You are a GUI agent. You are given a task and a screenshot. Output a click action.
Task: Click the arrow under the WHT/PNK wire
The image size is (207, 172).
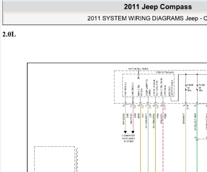[133, 132]
